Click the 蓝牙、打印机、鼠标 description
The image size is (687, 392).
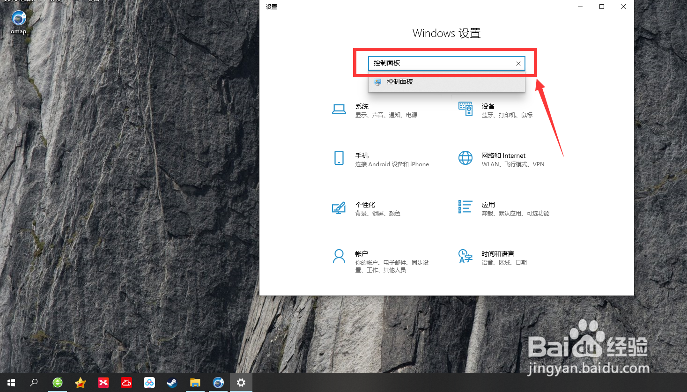point(507,115)
